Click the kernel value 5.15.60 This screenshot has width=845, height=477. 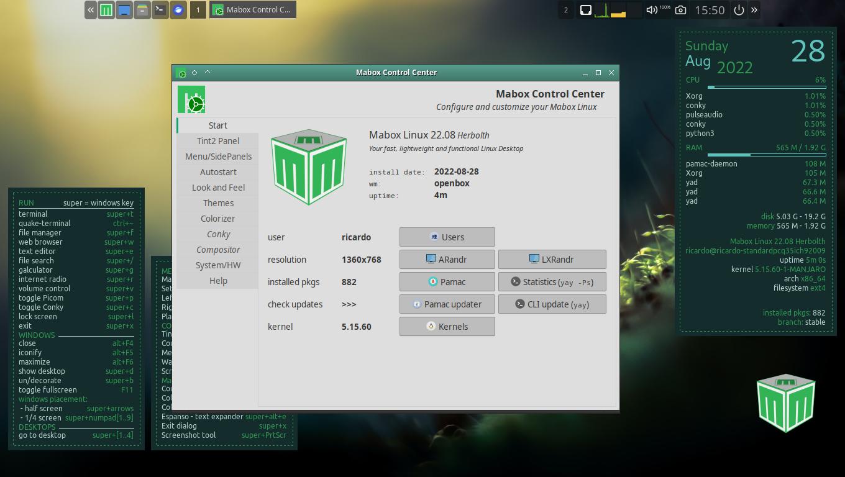click(356, 327)
